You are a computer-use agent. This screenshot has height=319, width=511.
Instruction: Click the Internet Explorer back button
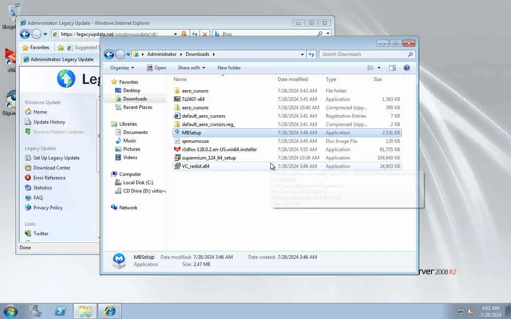coord(25,34)
